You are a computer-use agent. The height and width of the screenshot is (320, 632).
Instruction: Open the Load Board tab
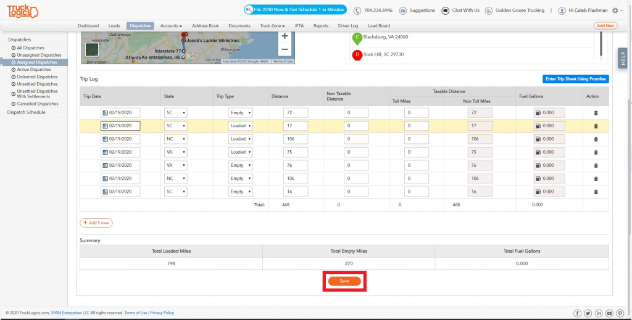click(379, 26)
